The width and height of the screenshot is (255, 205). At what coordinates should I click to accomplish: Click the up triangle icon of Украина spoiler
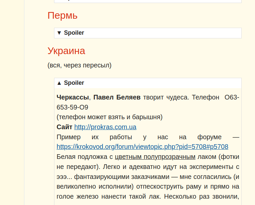(x=59, y=83)
